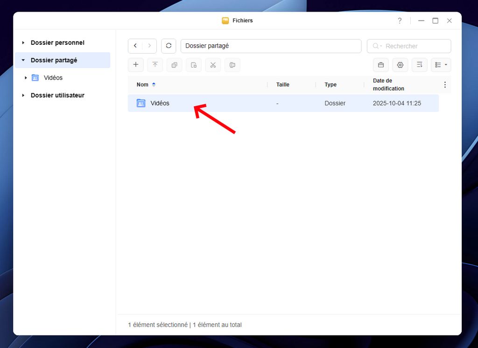Sort by the Nom column header

tap(143, 84)
